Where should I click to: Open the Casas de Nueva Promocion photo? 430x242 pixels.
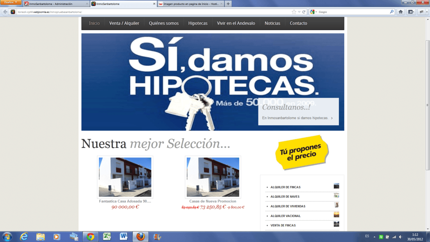[213, 177]
